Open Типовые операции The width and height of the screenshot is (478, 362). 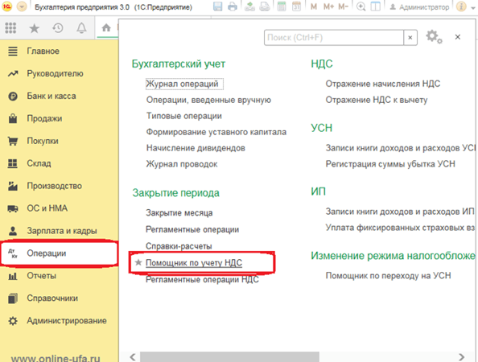[x=184, y=116]
